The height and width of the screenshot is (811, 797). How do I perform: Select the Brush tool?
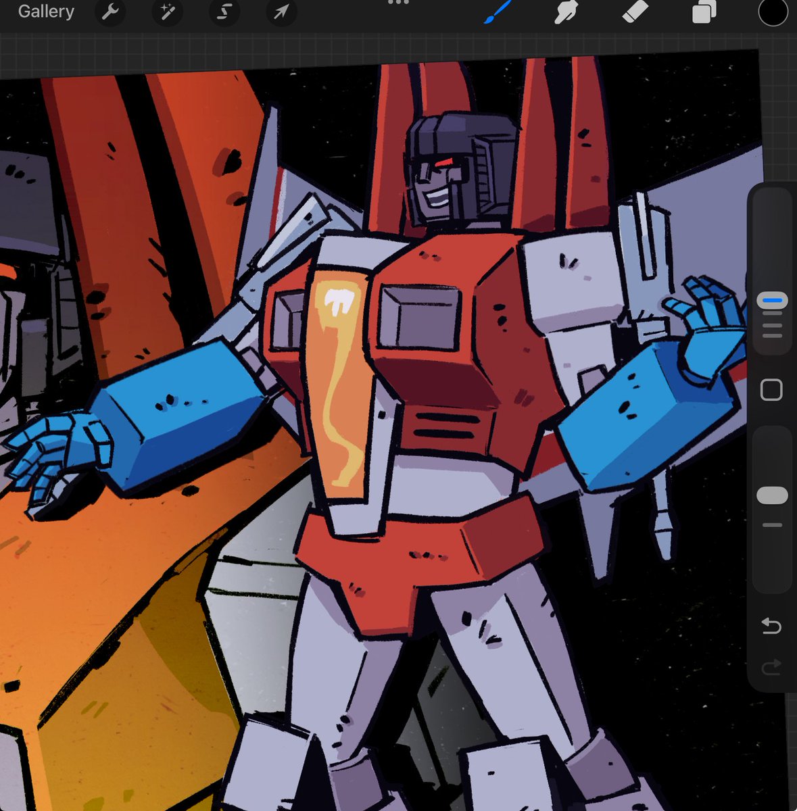(499, 11)
